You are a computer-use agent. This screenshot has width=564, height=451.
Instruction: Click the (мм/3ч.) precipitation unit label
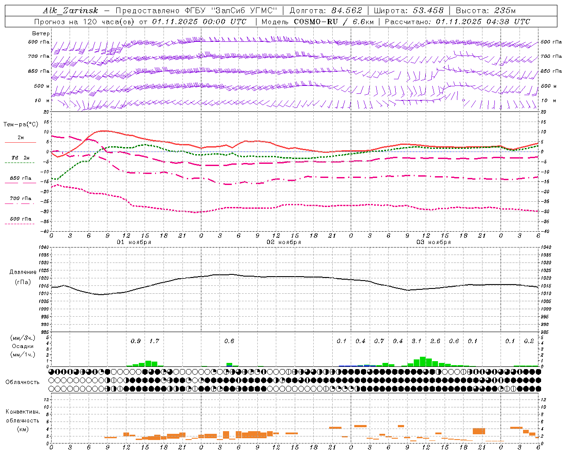click(22, 338)
